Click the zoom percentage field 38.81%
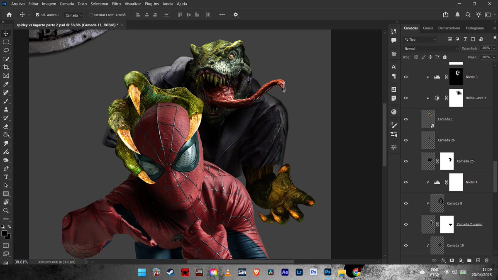 click(22, 262)
